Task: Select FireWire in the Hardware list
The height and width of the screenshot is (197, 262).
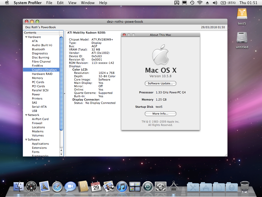Action: pos(37,66)
